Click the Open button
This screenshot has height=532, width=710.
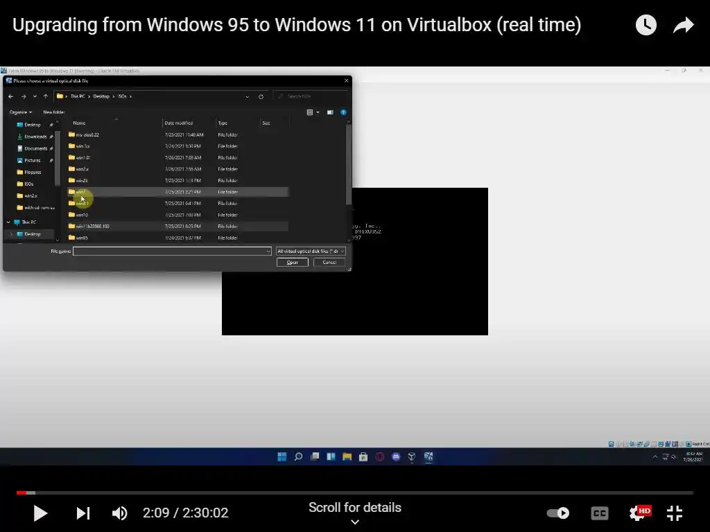click(x=293, y=263)
